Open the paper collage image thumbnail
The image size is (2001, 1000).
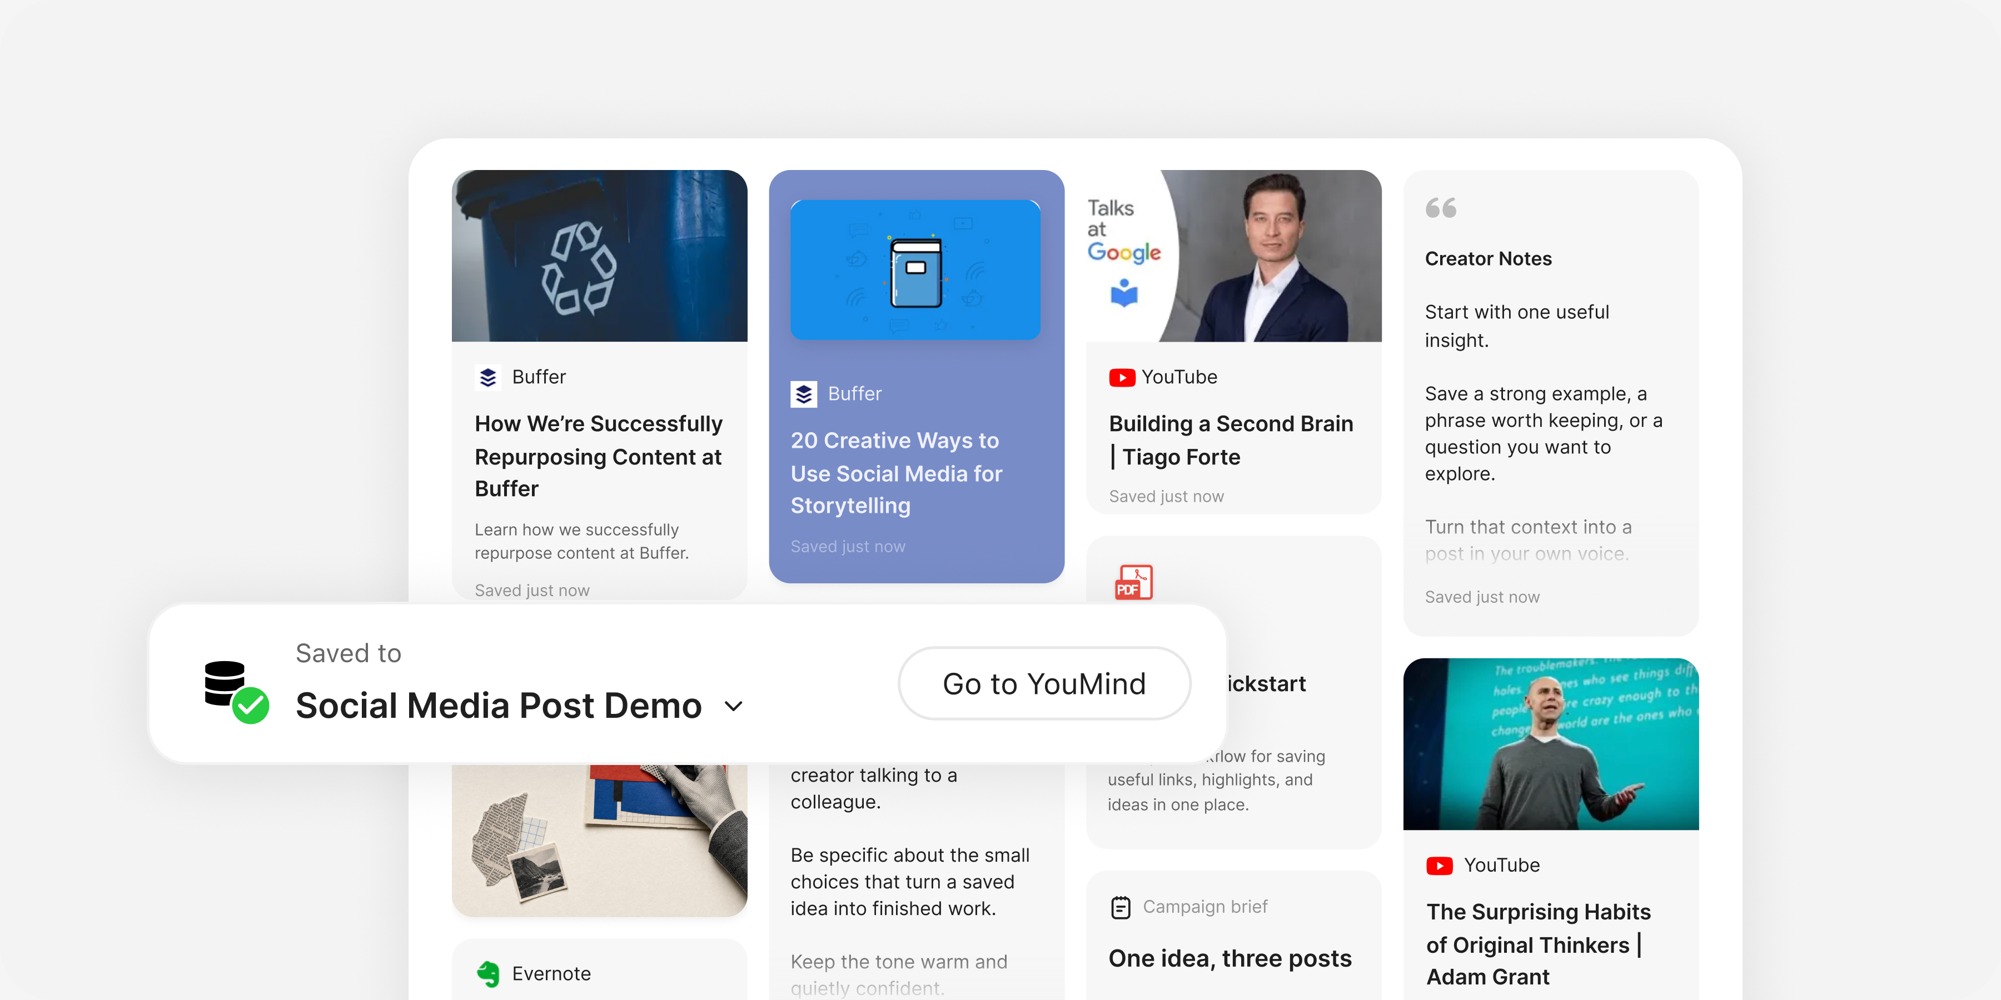pyautogui.click(x=599, y=840)
